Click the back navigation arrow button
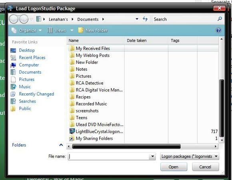The width and height of the screenshot is (232, 180). tap(14, 19)
